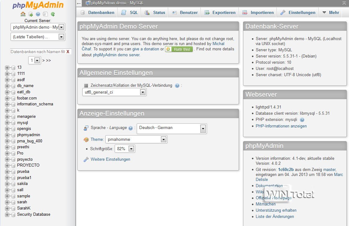The image size is (349, 226).
Task: Open the Datenbanken tab
Action: (x=97, y=13)
